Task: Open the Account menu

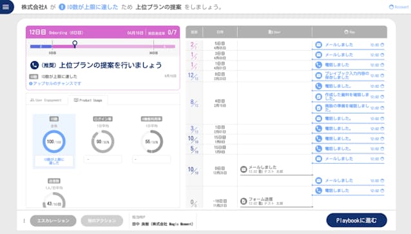Action: [398, 7]
